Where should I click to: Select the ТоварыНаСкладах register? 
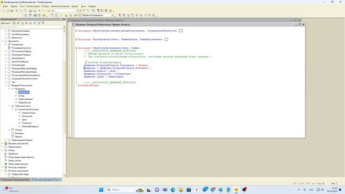(20, 174)
